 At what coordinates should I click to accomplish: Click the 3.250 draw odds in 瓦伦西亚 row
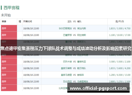pyautogui.click(x=120, y=82)
